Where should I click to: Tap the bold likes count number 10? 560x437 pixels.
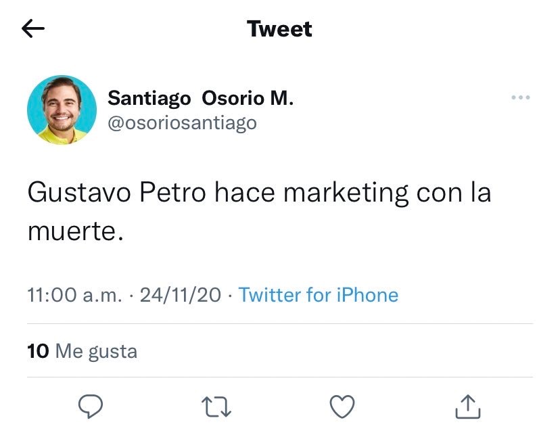(38, 351)
